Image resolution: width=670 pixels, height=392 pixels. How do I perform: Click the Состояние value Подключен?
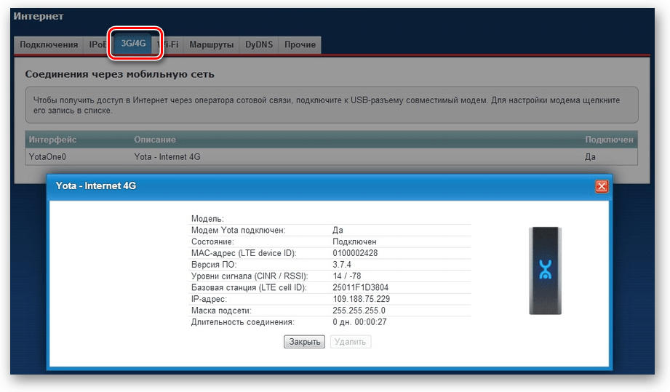(355, 241)
